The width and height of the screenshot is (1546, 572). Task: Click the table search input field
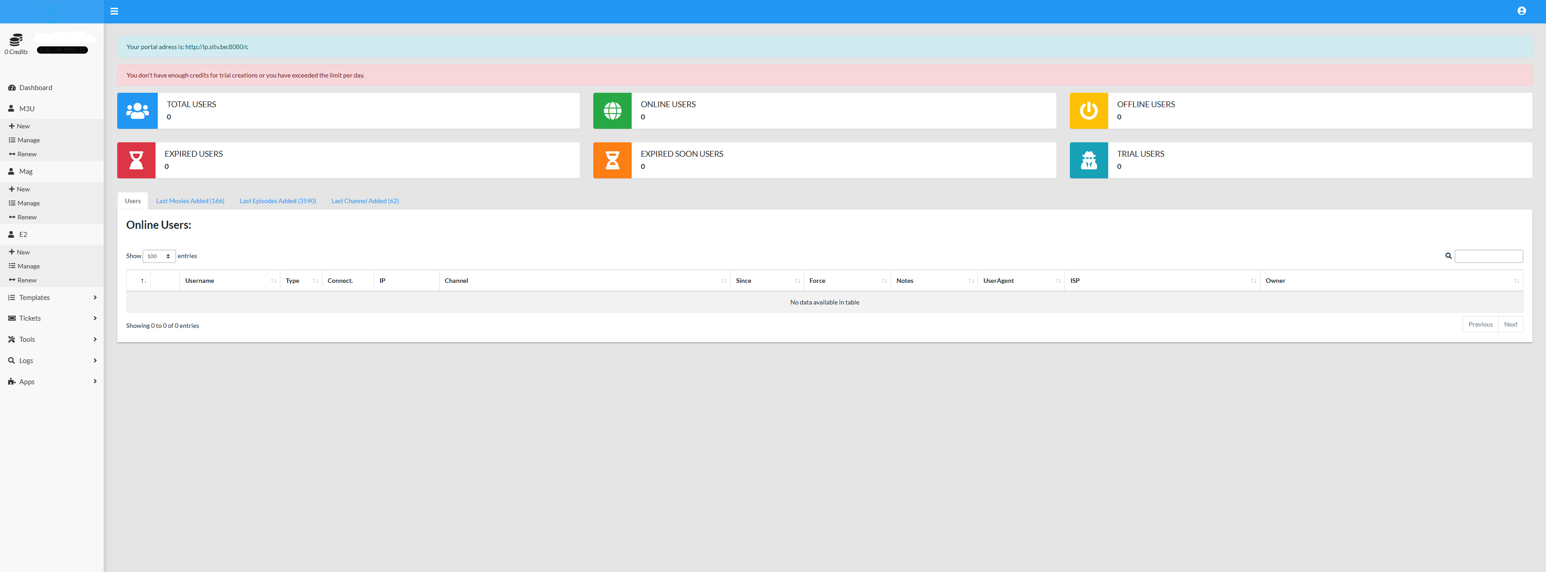[1488, 257]
